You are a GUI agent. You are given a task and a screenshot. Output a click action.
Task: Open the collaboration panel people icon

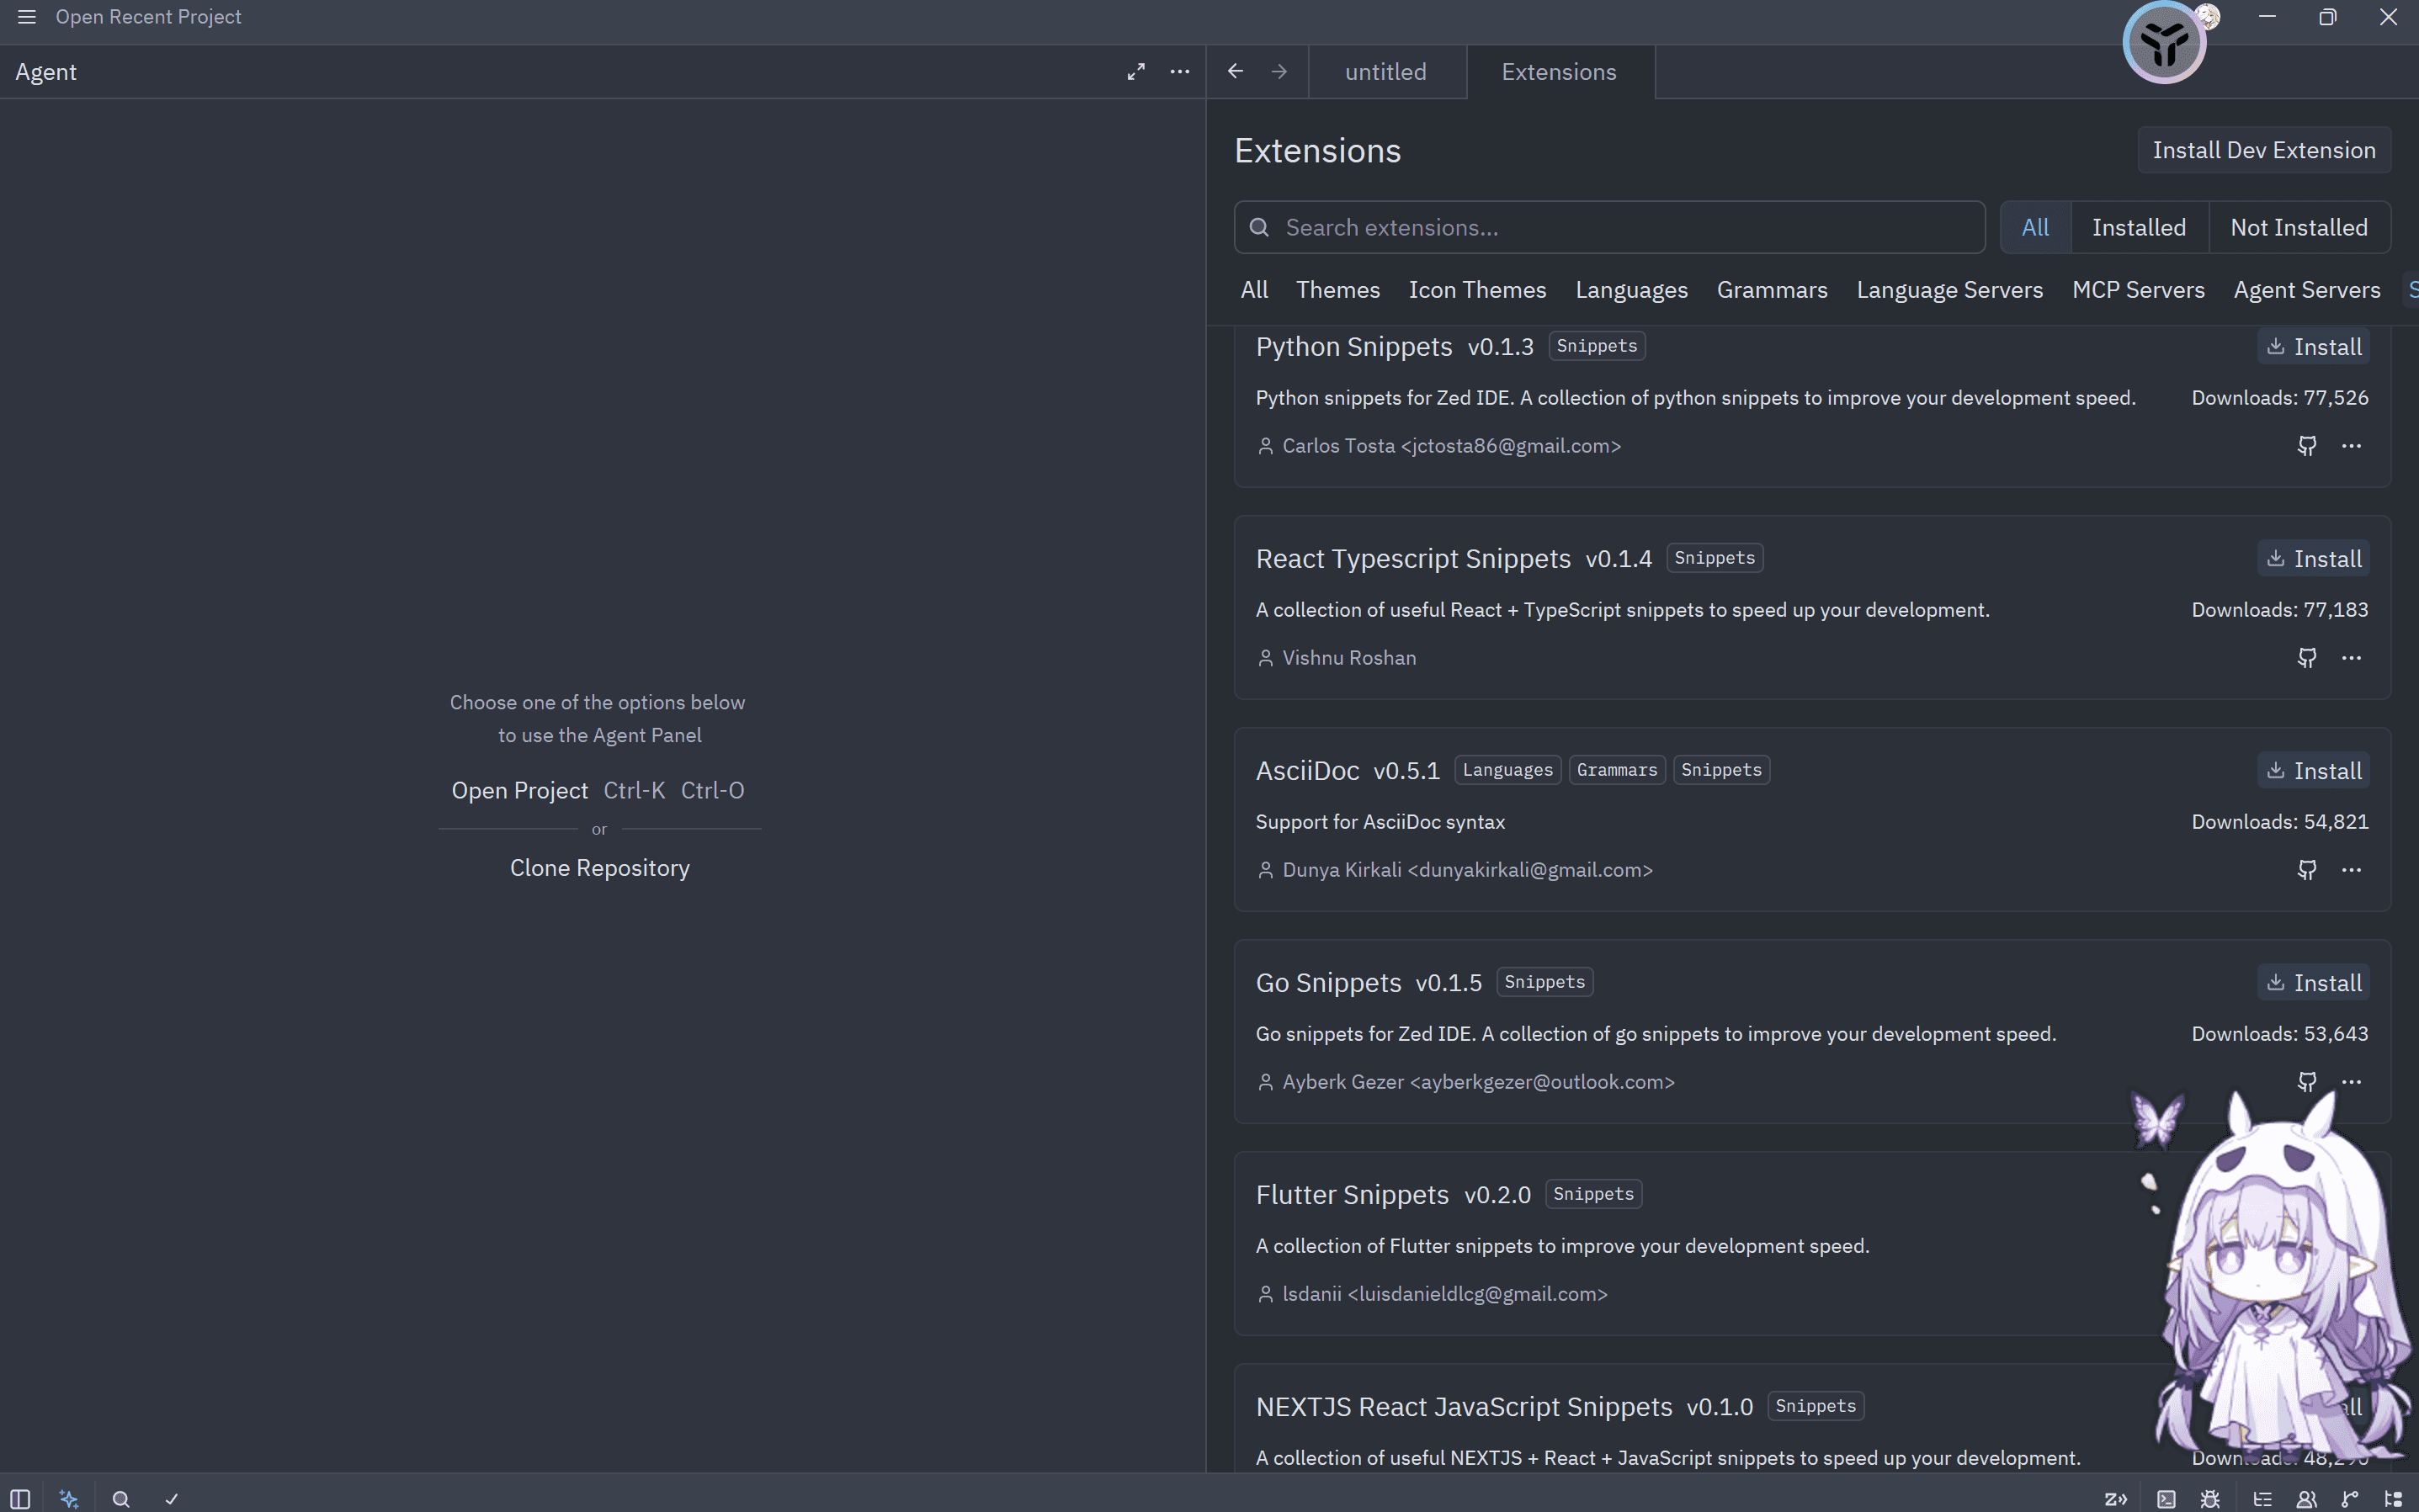(x=2306, y=1498)
